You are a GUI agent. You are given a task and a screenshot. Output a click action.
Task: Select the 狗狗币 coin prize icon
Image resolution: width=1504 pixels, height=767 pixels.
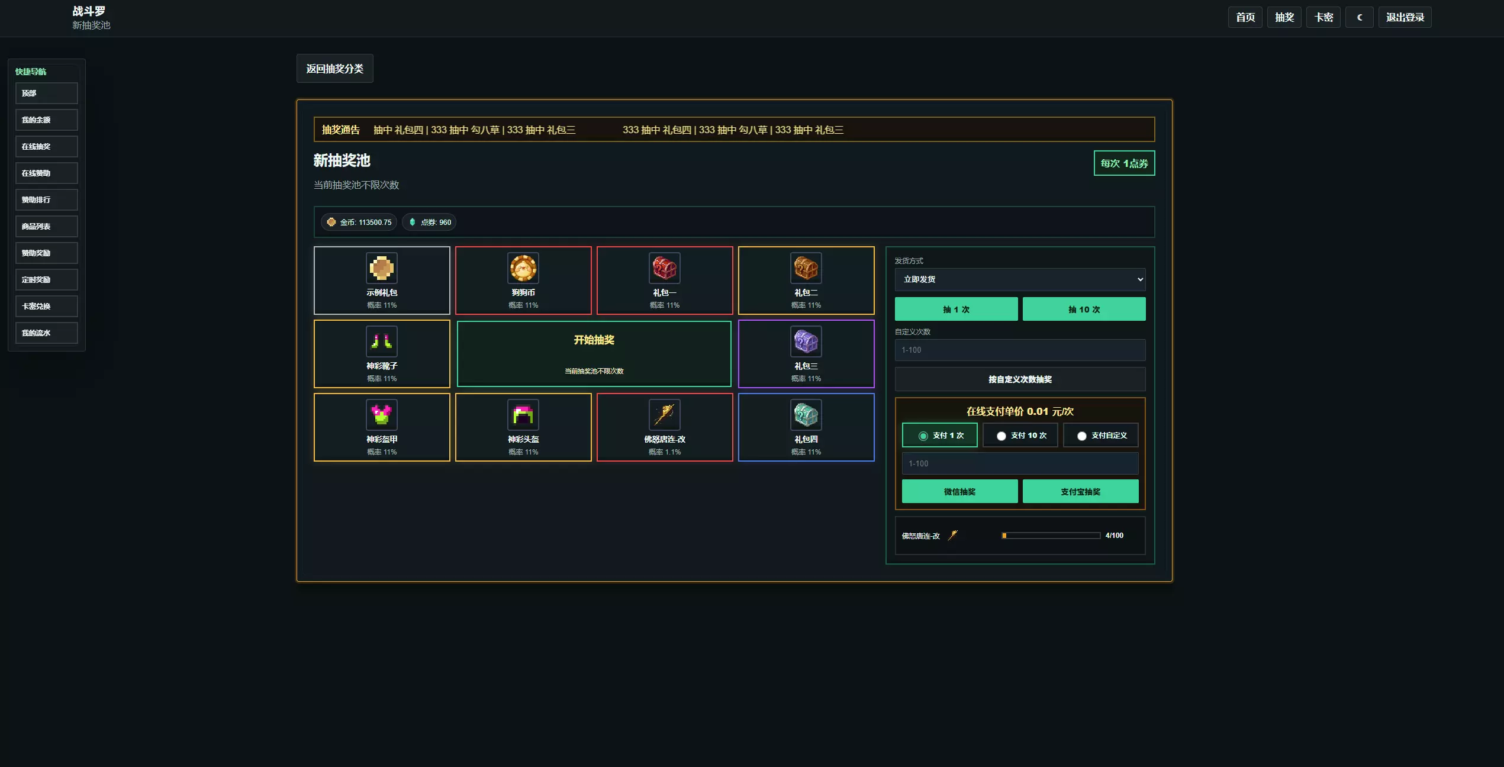[x=523, y=268]
